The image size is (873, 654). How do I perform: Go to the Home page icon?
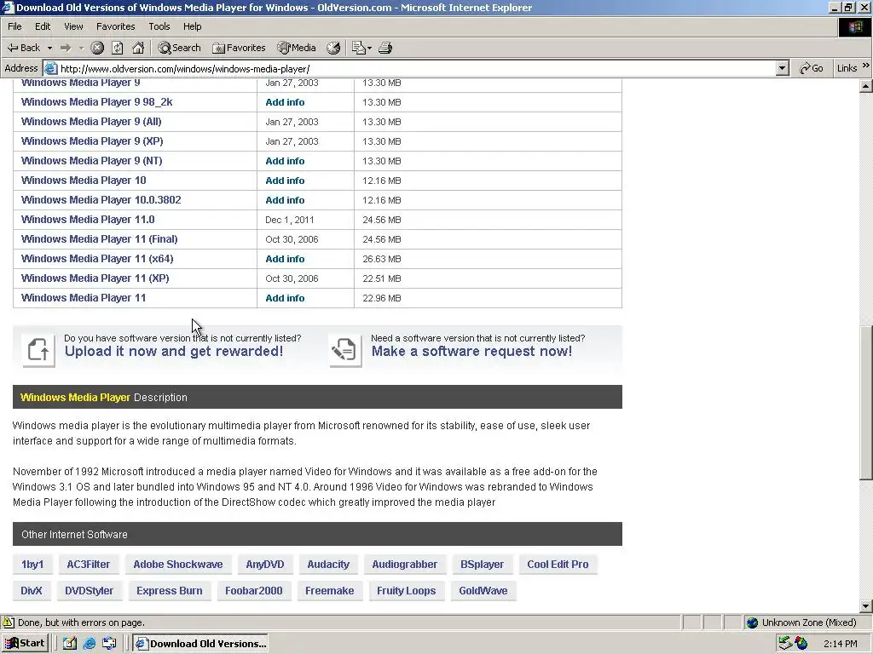[138, 48]
